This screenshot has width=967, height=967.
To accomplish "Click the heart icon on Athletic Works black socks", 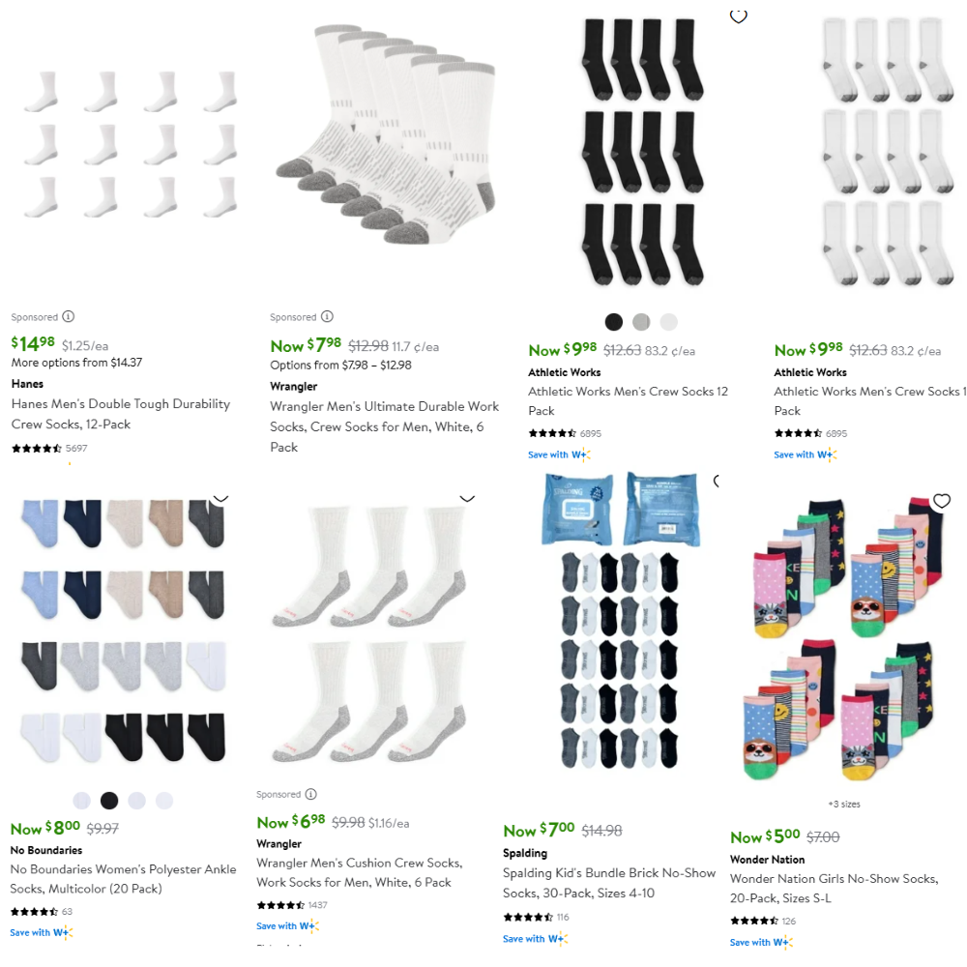I will click(738, 16).
